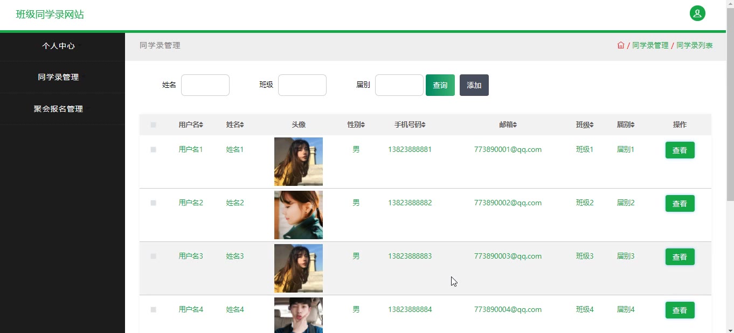Select the cell 届别4
734x333 pixels.
point(626,310)
